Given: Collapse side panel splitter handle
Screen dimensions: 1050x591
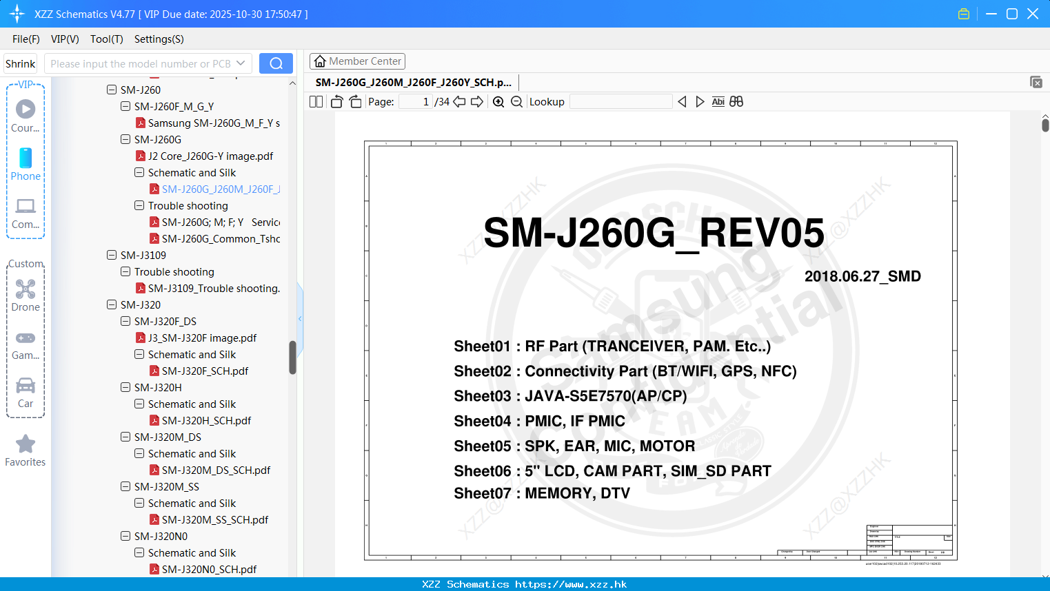Looking at the screenshot, I should (300, 319).
